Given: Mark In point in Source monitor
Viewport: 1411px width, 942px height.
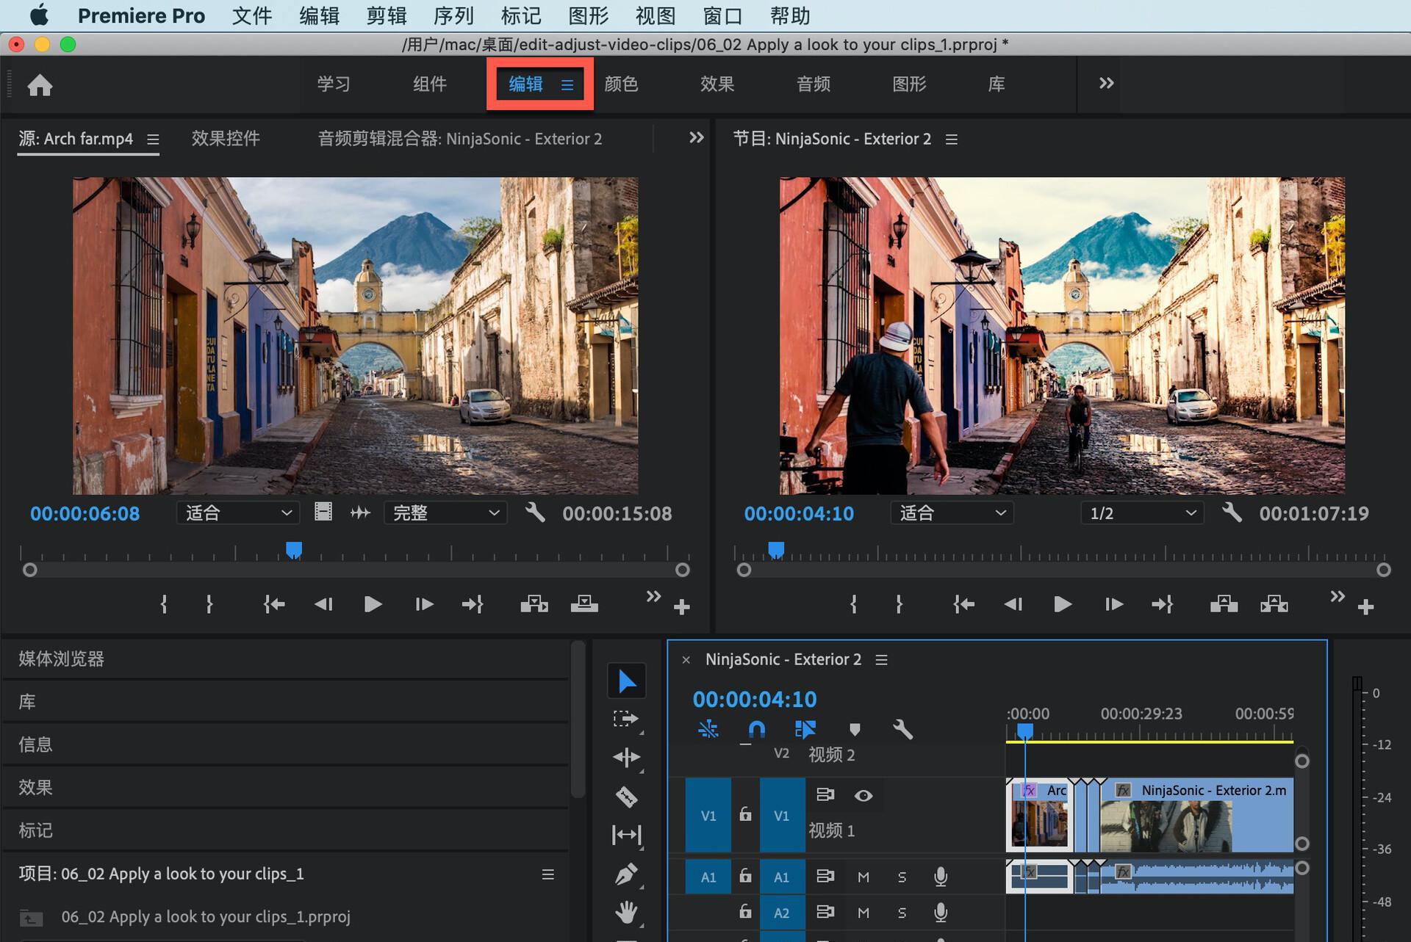Looking at the screenshot, I should click(164, 604).
